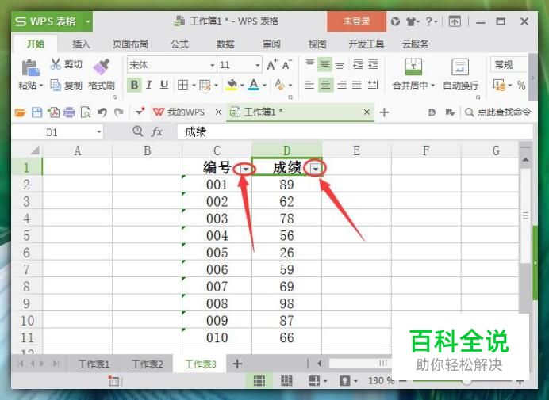Close the 我的WPS tab
The image size is (549, 400).
click(x=218, y=112)
